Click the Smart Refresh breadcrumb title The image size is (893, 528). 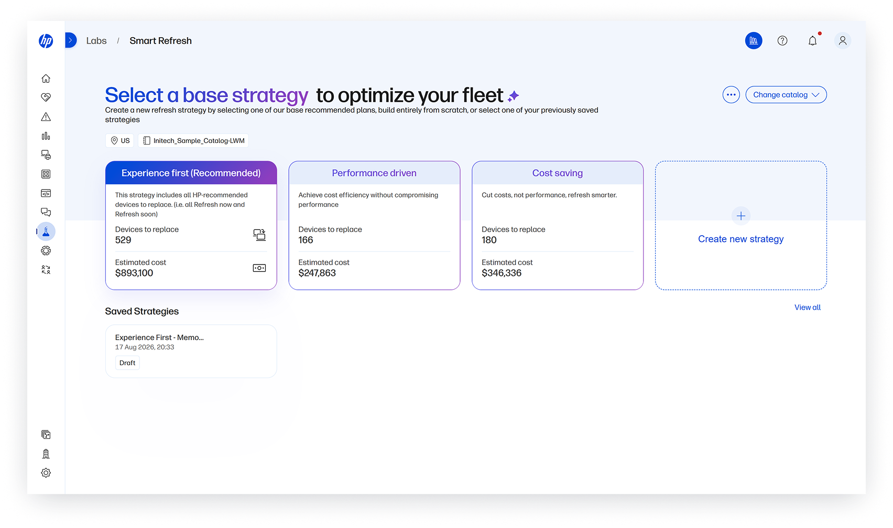click(160, 41)
